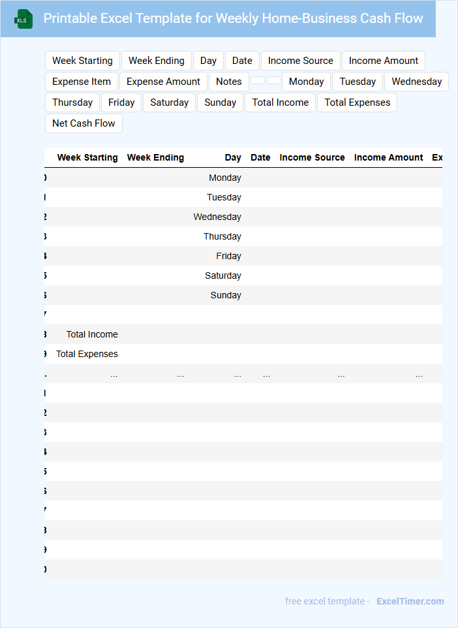Choose the Income Amount tag chip

384,61
